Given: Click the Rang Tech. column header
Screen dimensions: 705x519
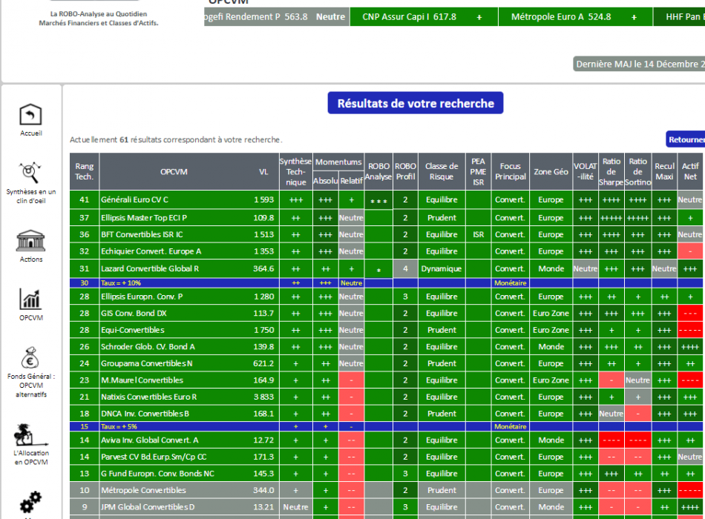Looking at the screenshot, I should [x=84, y=172].
